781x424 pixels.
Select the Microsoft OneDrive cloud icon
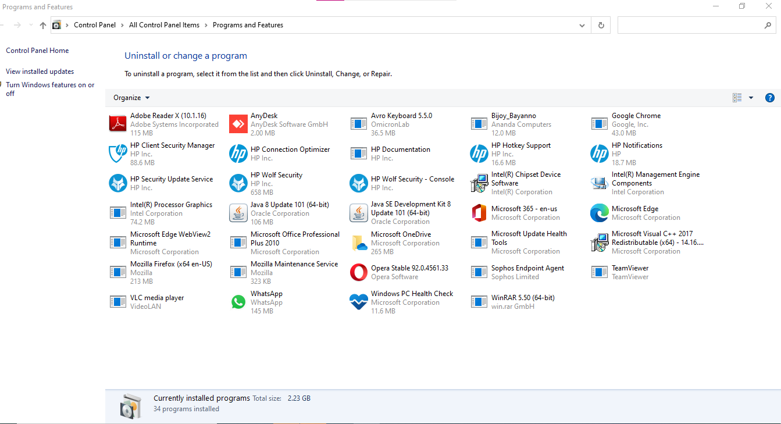point(359,243)
